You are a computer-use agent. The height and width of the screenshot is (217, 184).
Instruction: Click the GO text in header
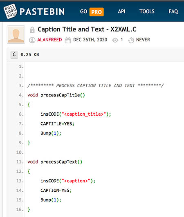tap(83, 11)
